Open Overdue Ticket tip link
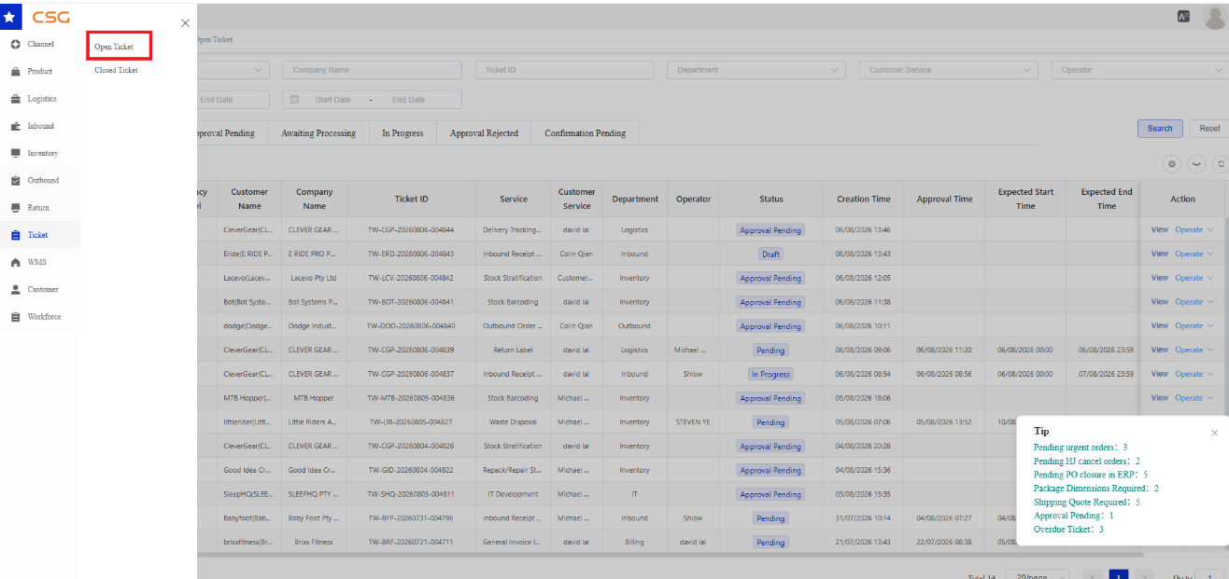 (x=1068, y=530)
